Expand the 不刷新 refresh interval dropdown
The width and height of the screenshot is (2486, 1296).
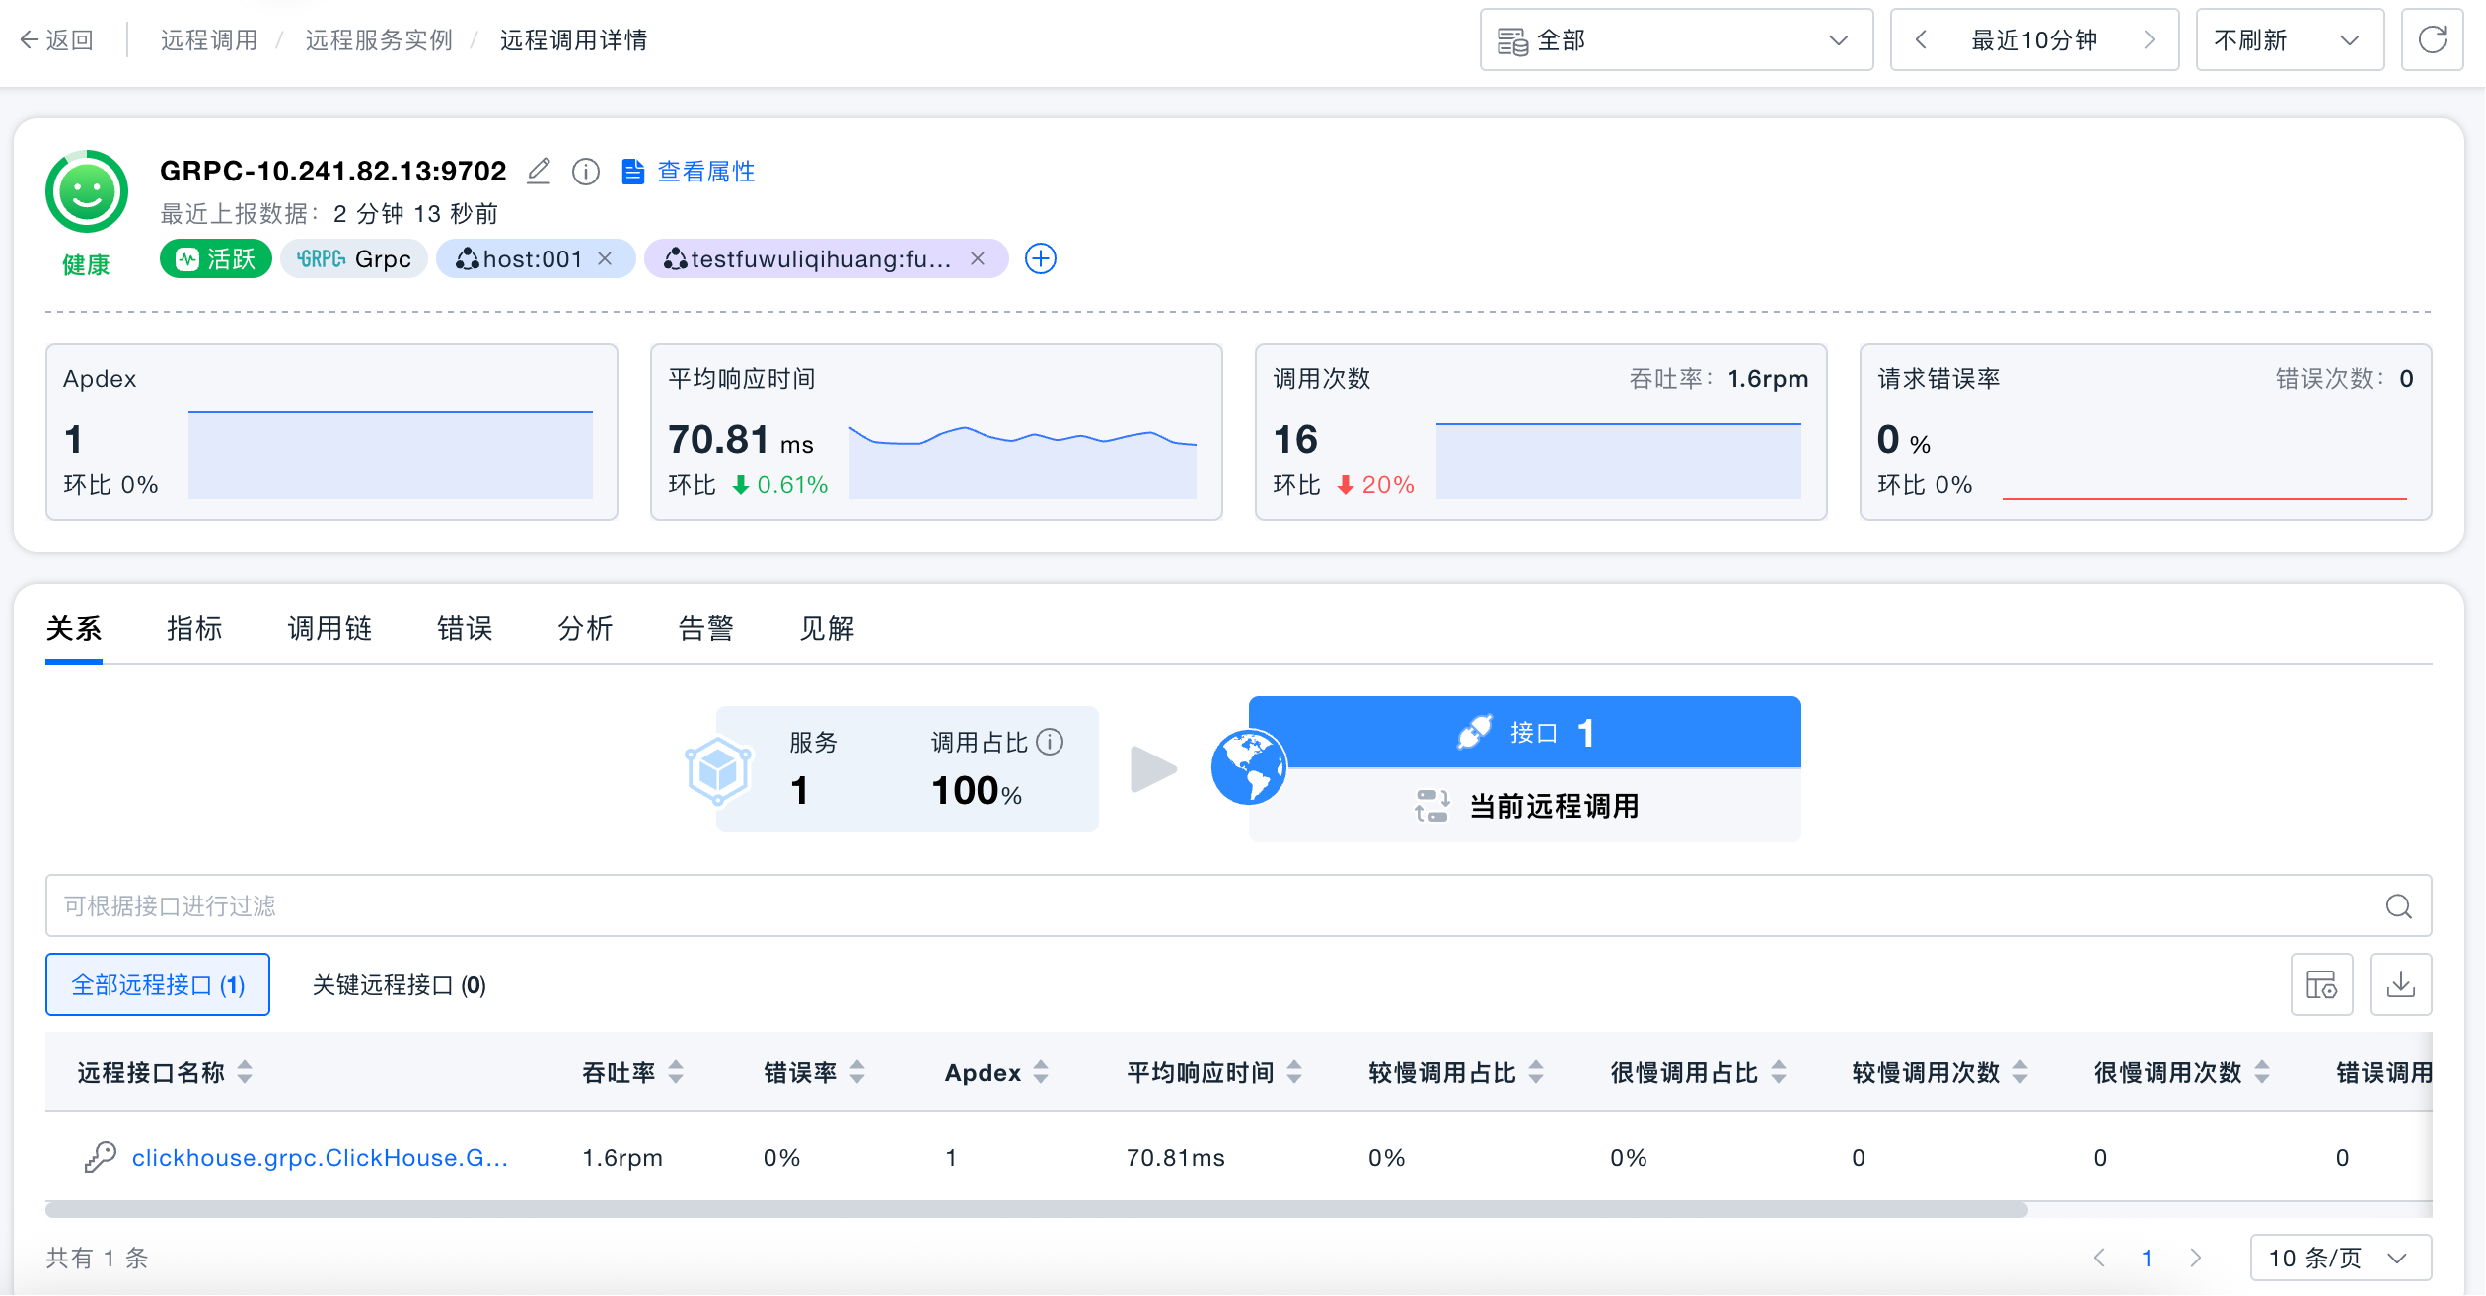[2290, 40]
